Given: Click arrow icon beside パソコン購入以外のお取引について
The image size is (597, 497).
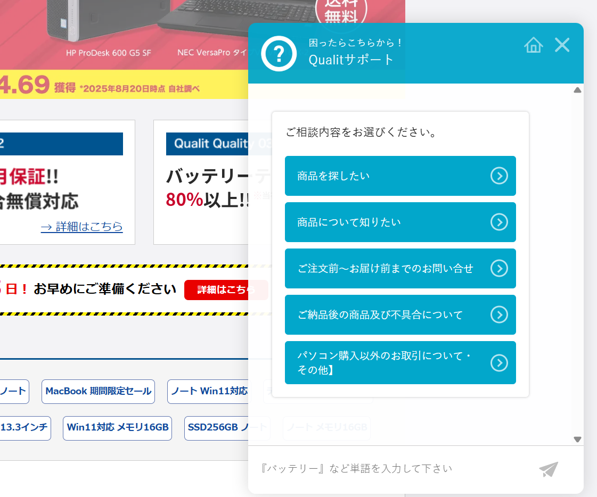Looking at the screenshot, I should click(x=499, y=363).
